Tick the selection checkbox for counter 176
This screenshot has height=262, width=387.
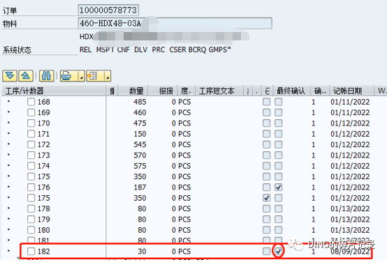coord(31,187)
